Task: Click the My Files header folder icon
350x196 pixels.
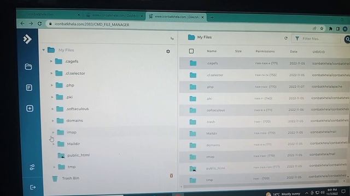Action: point(191,37)
